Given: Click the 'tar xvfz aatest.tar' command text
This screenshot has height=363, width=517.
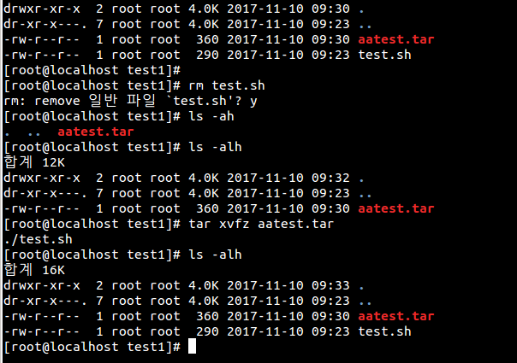Looking at the screenshot, I should (261, 224).
